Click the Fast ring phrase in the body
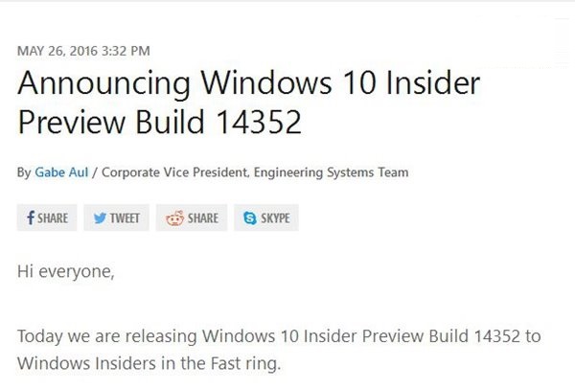Image resolution: width=575 pixels, height=390 pixels. point(245,363)
